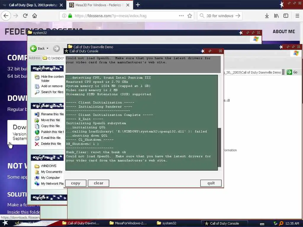Close the Call of Duty Console window
This screenshot has width=303, height=227.
220,51
